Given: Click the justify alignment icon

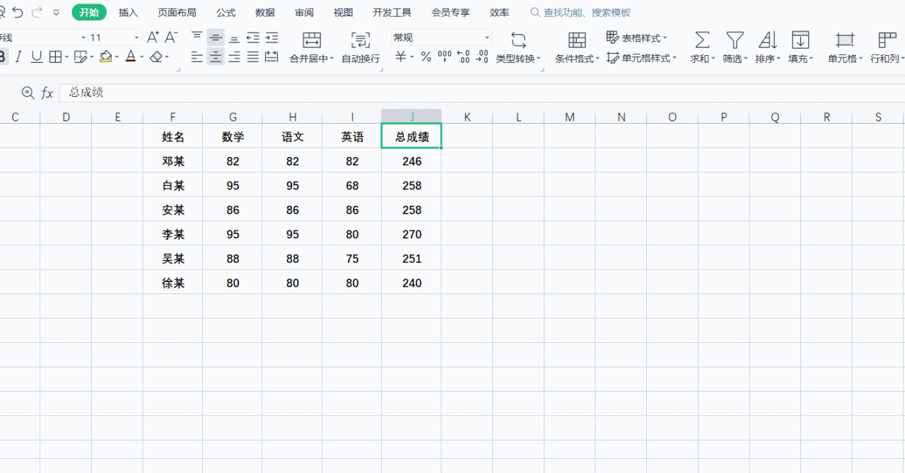Looking at the screenshot, I should click(252, 57).
